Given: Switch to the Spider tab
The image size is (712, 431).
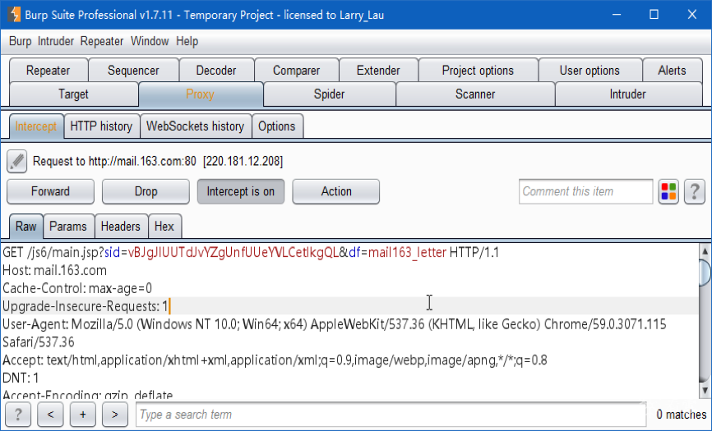Looking at the screenshot, I should pos(329,94).
